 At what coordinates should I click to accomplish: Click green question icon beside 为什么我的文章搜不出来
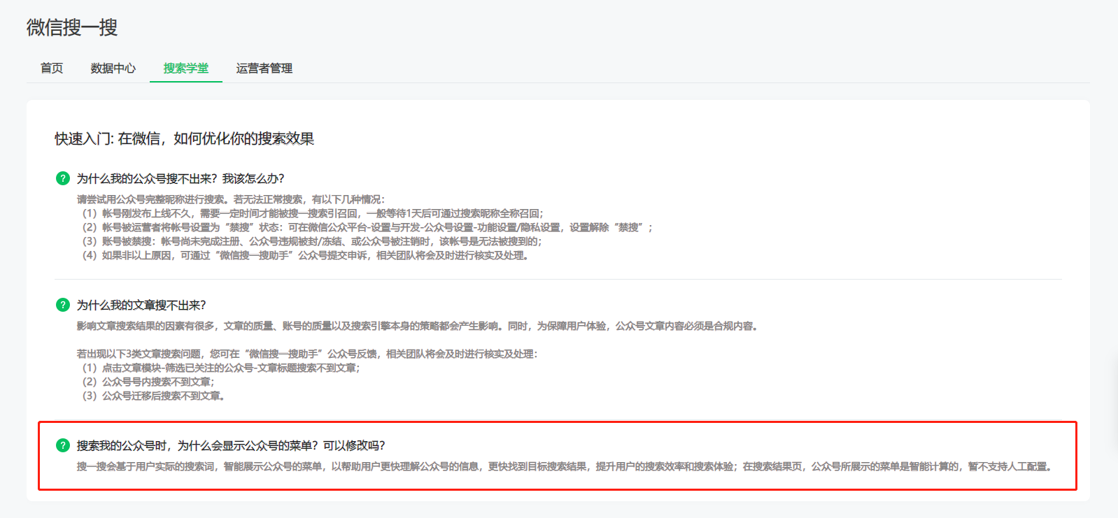[x=63, y=305]
